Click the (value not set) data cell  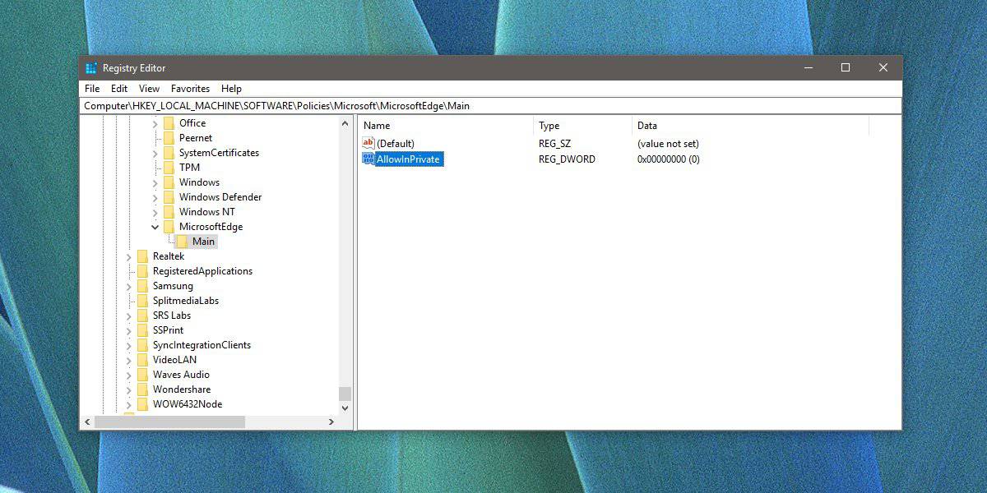point(668,144)
